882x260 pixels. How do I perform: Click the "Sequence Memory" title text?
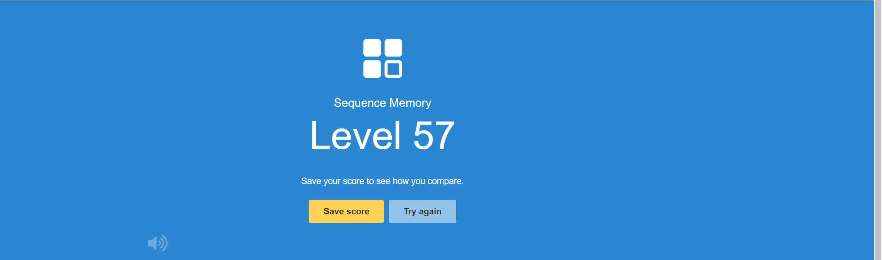(382, 103)
